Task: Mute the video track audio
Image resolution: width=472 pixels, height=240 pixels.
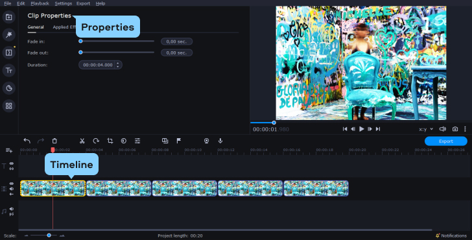Action: (12, 189)
